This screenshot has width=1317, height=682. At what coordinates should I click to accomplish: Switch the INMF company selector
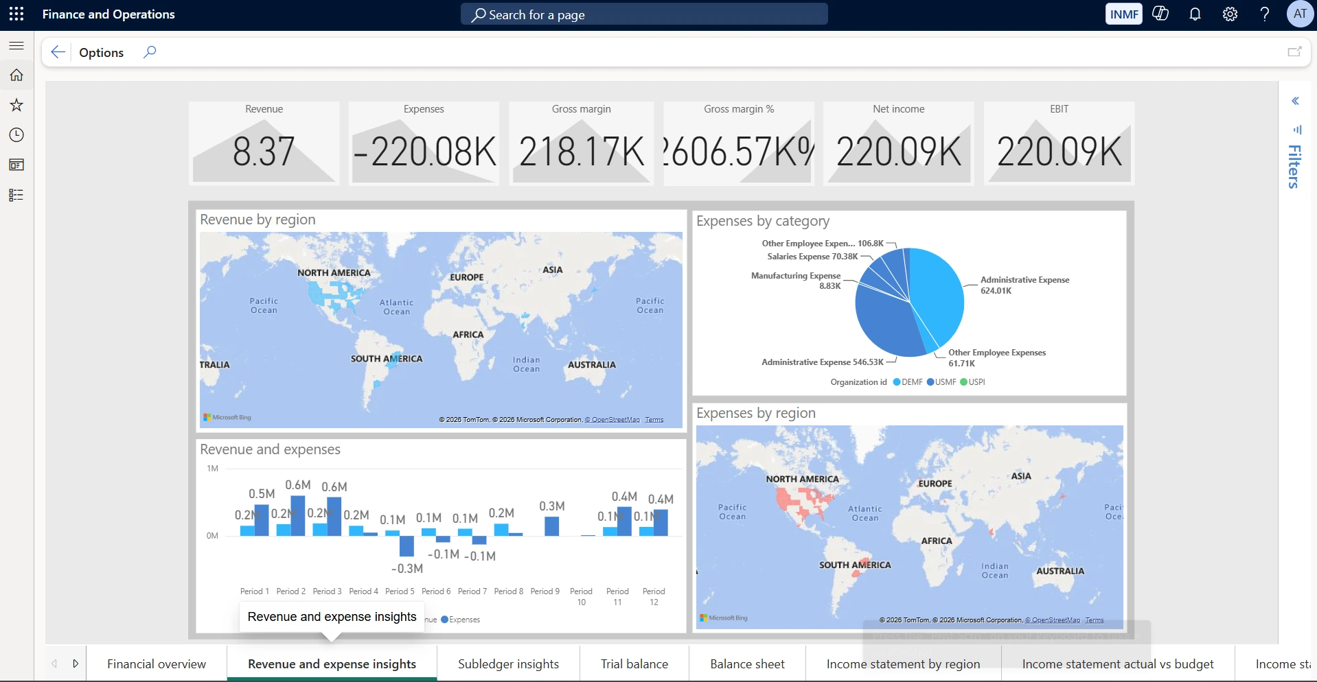click(x=1123, y=14)
